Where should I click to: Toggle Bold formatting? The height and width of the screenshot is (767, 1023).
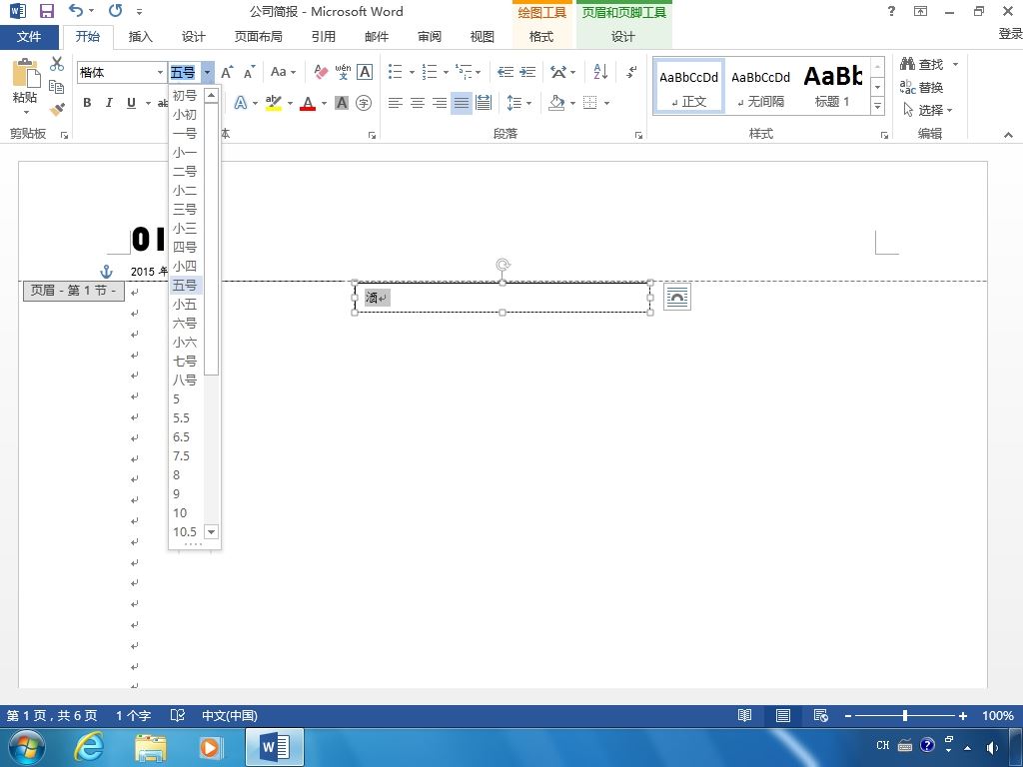tap(87, 103)
